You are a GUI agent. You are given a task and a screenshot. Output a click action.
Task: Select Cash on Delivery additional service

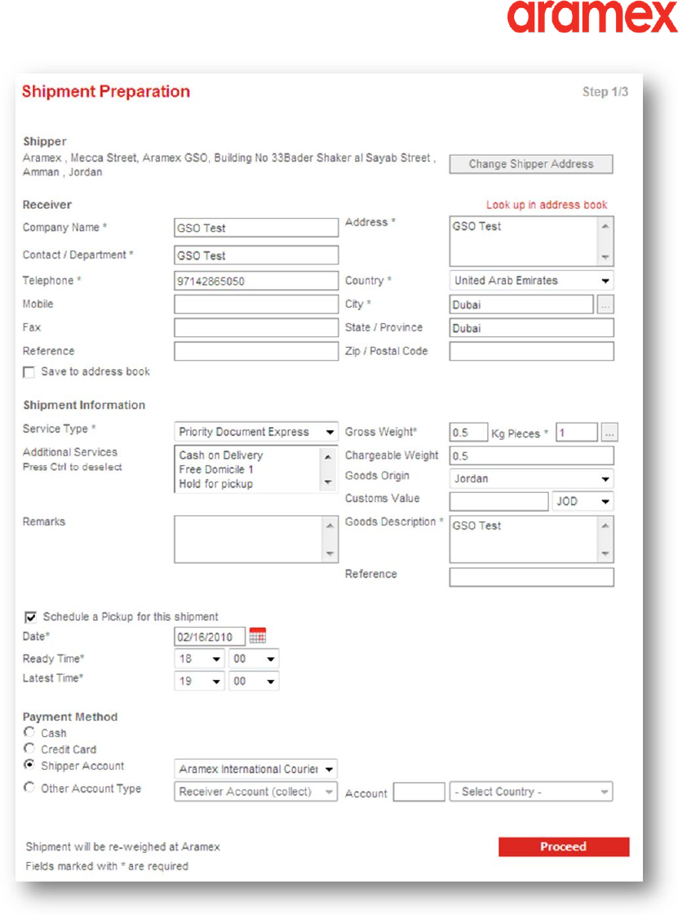point(221,455)
